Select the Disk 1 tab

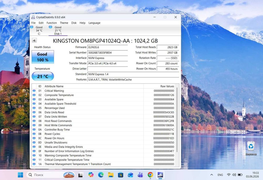pos(58,30)
